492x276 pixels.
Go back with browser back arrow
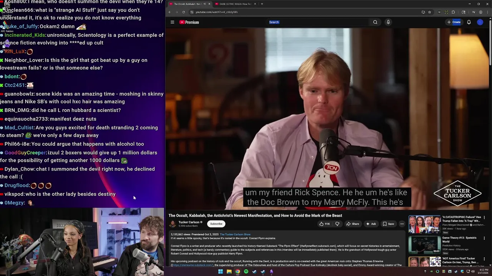tap(170, 12)
